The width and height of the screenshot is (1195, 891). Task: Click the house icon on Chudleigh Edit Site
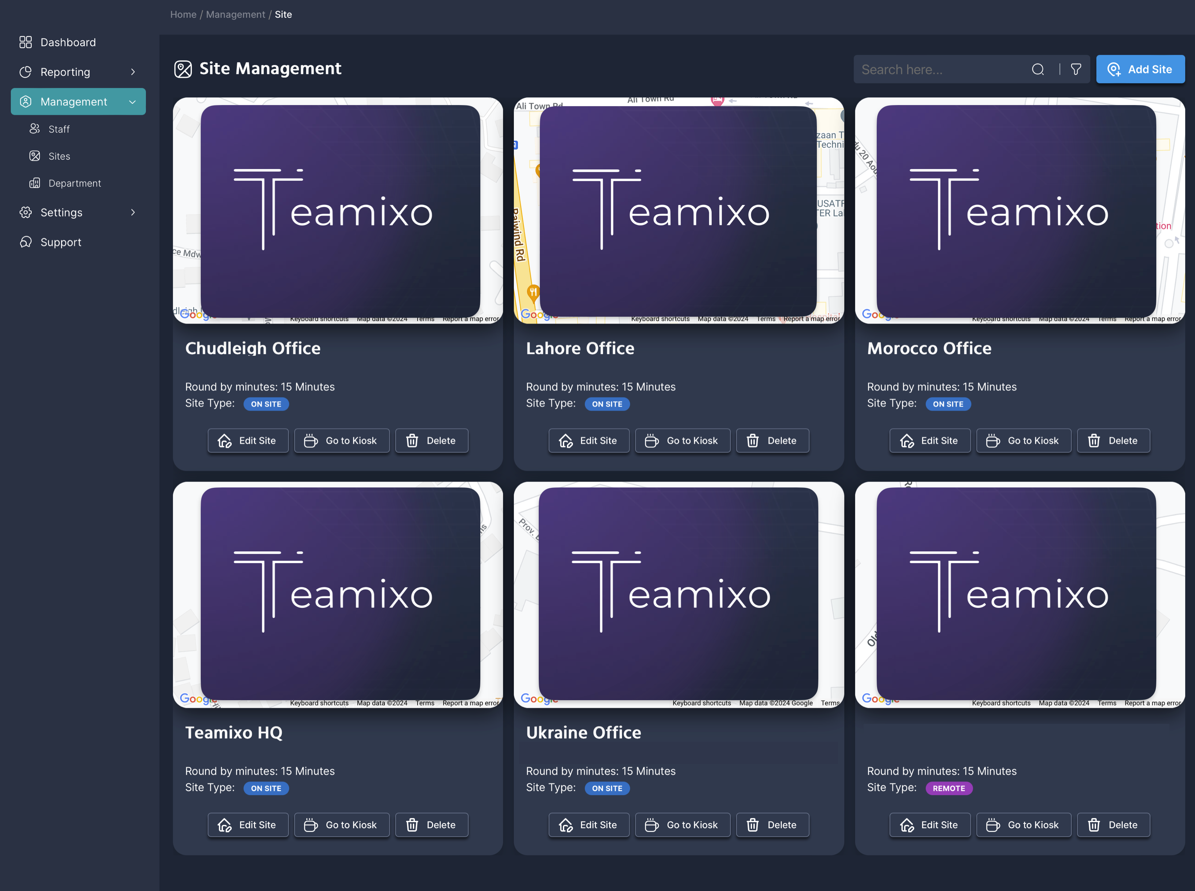click(x=224, y=441)
